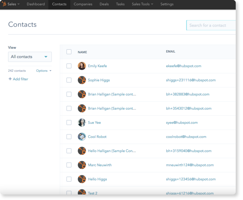Click email ekeefe@hubspot.com
Image resolution: width=243 pixels, height=200 pixels.
(x=184, y=66)
